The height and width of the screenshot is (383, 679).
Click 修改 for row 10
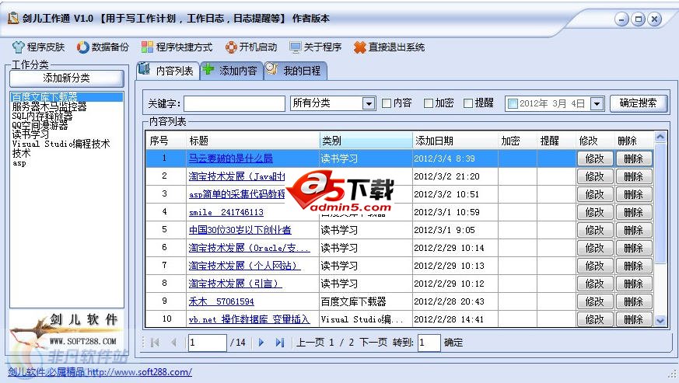tap(595, 319)
